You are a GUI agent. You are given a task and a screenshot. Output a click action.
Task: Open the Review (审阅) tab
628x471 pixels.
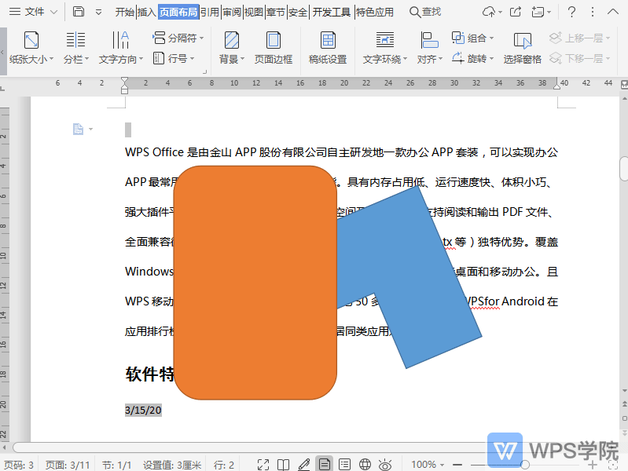pos(231,12)
